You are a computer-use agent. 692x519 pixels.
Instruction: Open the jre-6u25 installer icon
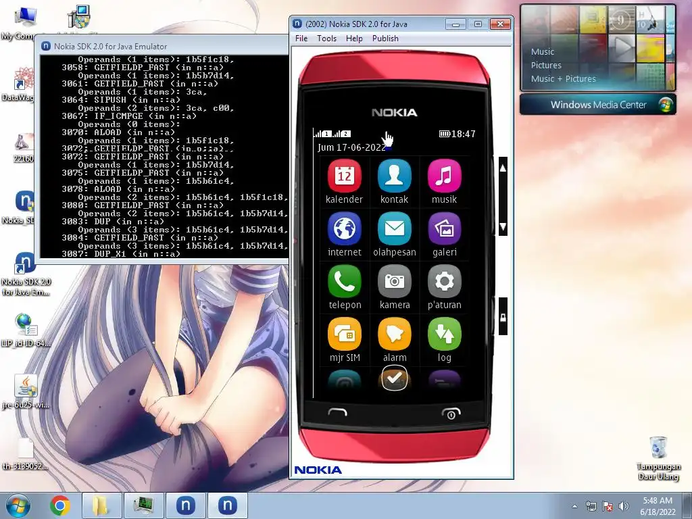tap(25, 392)
